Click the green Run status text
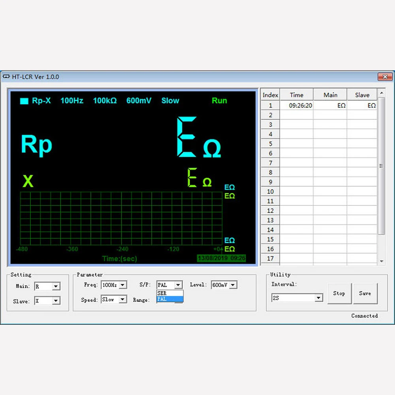 coord(219,100)
